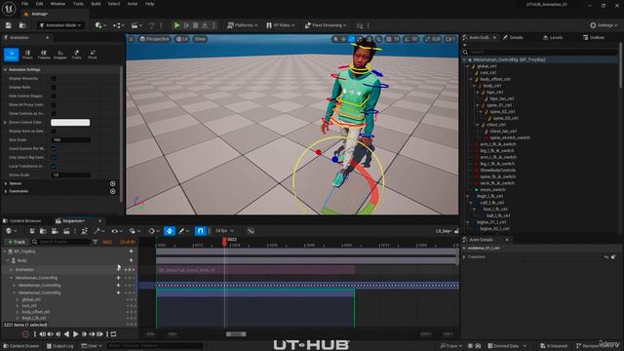This screenshot has width=624, height=351.
Task: Open the Content Drawer
Action: pos(21,346)
